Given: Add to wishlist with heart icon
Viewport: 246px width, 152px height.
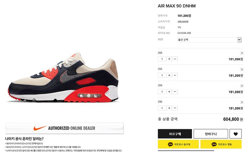Looking at the screenshot, I should coord(235,134).
